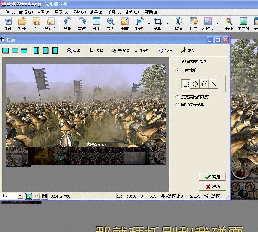Viewport: 258px width, 232px height.
Task: Click 恢复 to reset the crop
Action: tap(166, 51)
